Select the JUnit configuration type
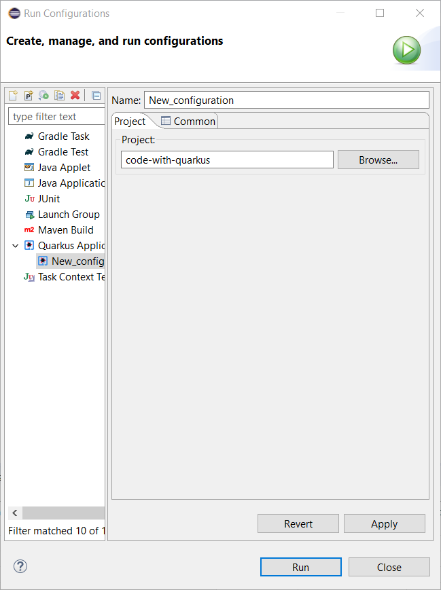Image resolution: width=441 pixels, height=590 pixels. pos(49,199)
